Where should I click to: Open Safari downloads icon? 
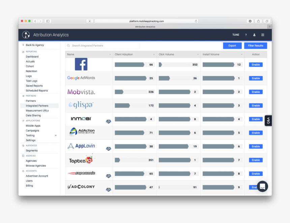point(250,21)
